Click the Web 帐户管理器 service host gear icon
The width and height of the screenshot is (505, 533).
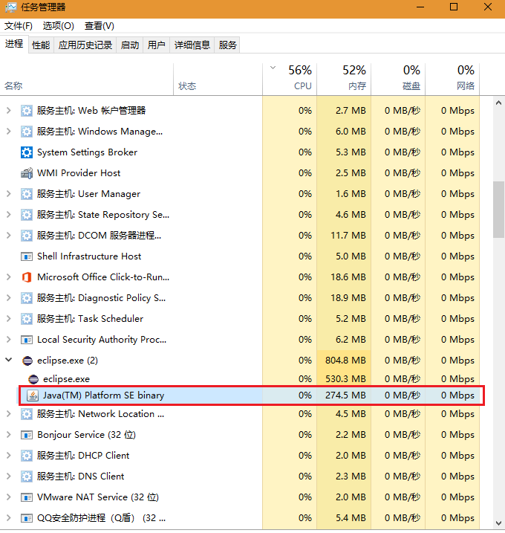(x=27, y=111)
